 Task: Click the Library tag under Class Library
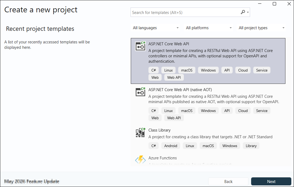251,145
